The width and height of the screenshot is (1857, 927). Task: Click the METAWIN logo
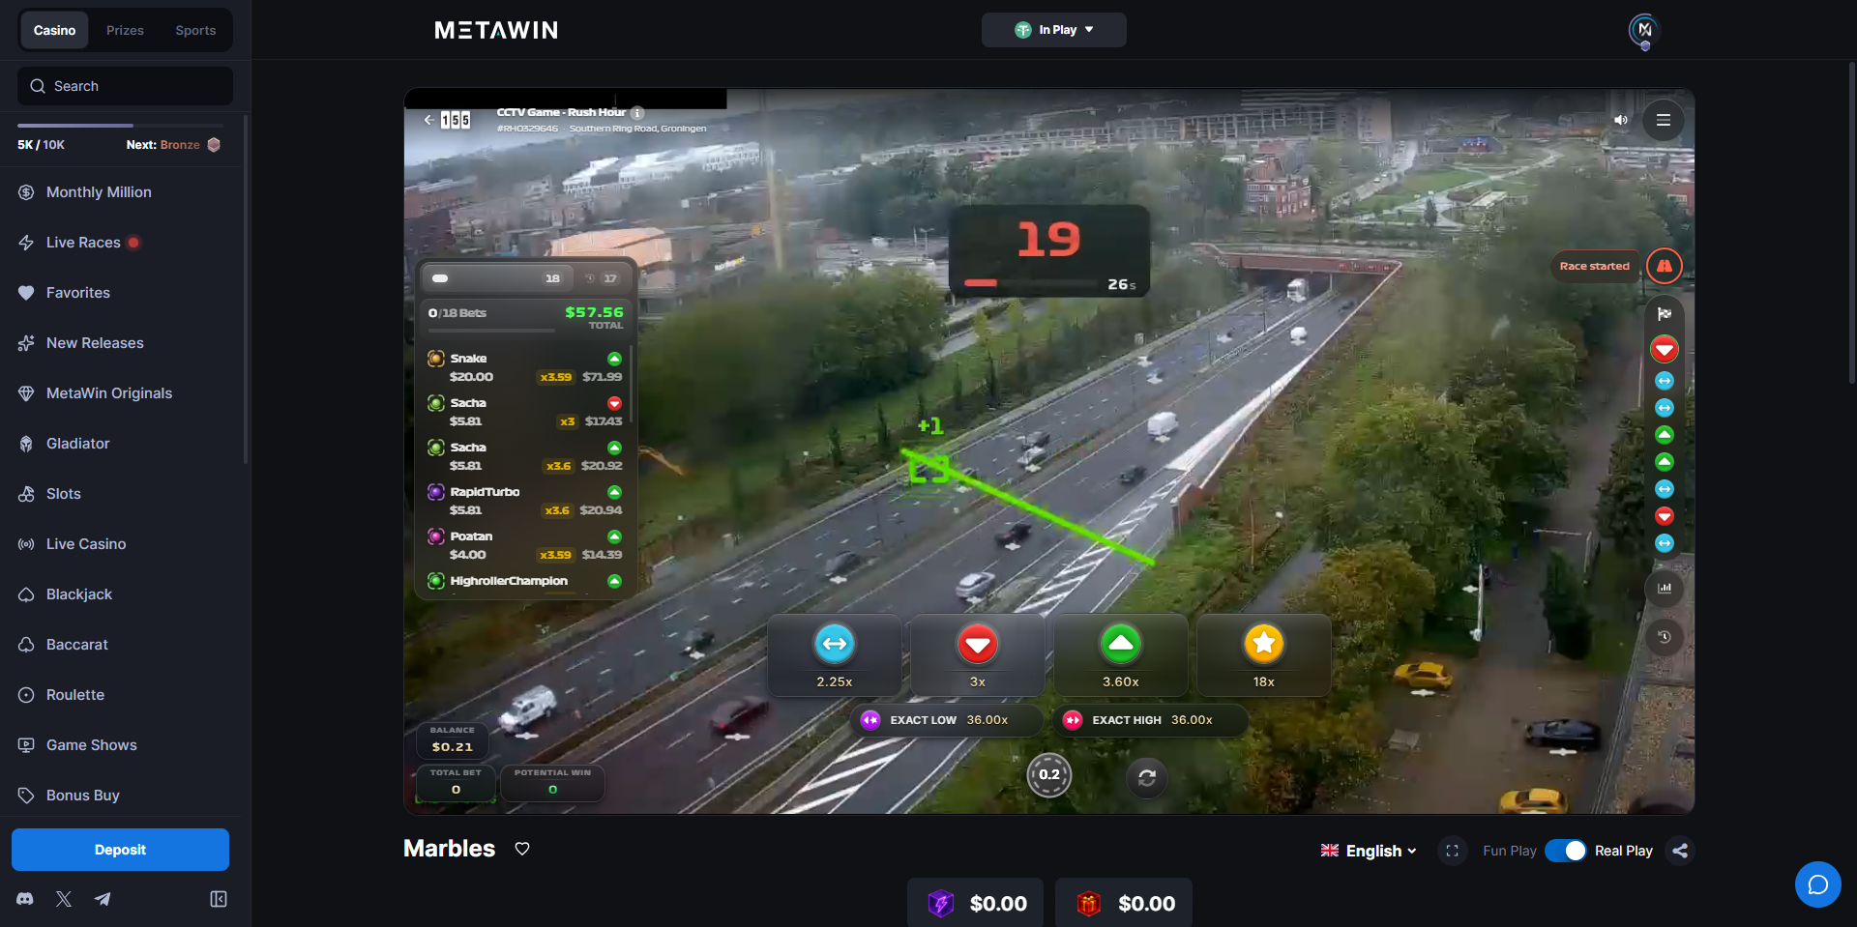pyautogui.click(x=496, y=30)
